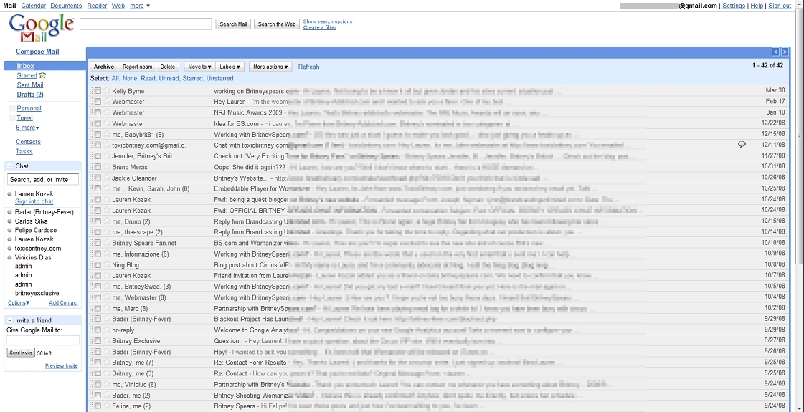Click the Personal label color square
The image size is (804, 412).
(x=11, y=109)
